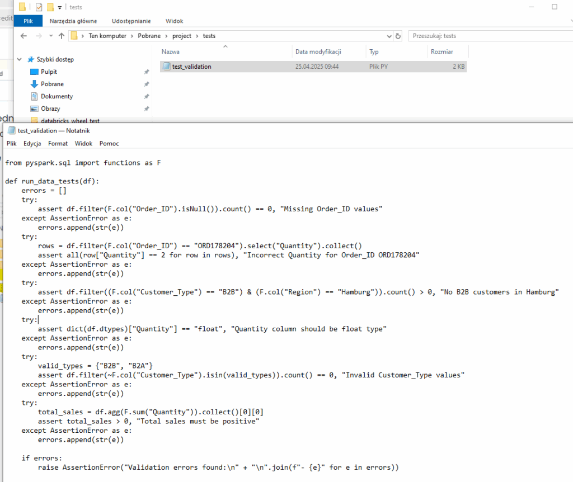Collapse the Szybki dostęp tree
Screen dimensions: 573x482
(20, 59)
